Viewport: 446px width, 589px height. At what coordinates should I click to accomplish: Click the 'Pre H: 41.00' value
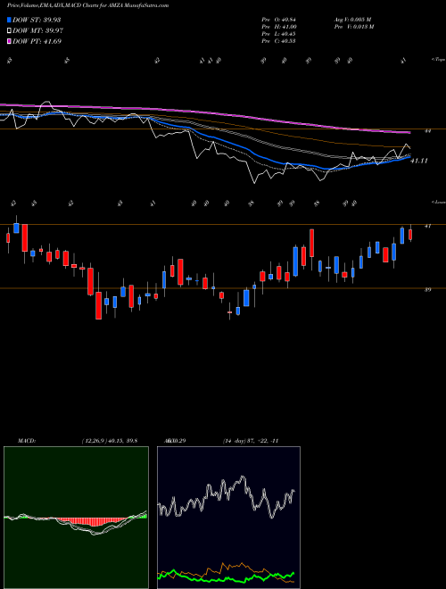(279, 27)
